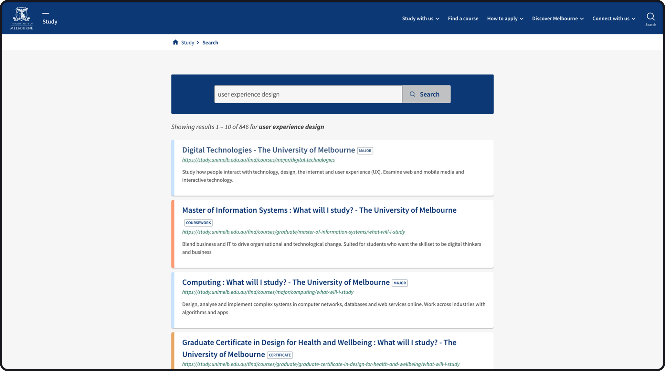Open Master of Information Systems result
665x371 pixels.
click(x=319, y=210)
